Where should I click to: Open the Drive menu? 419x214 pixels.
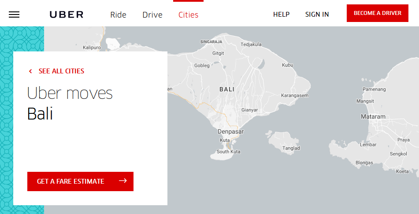pyautogui.click(x=152, y=15)
